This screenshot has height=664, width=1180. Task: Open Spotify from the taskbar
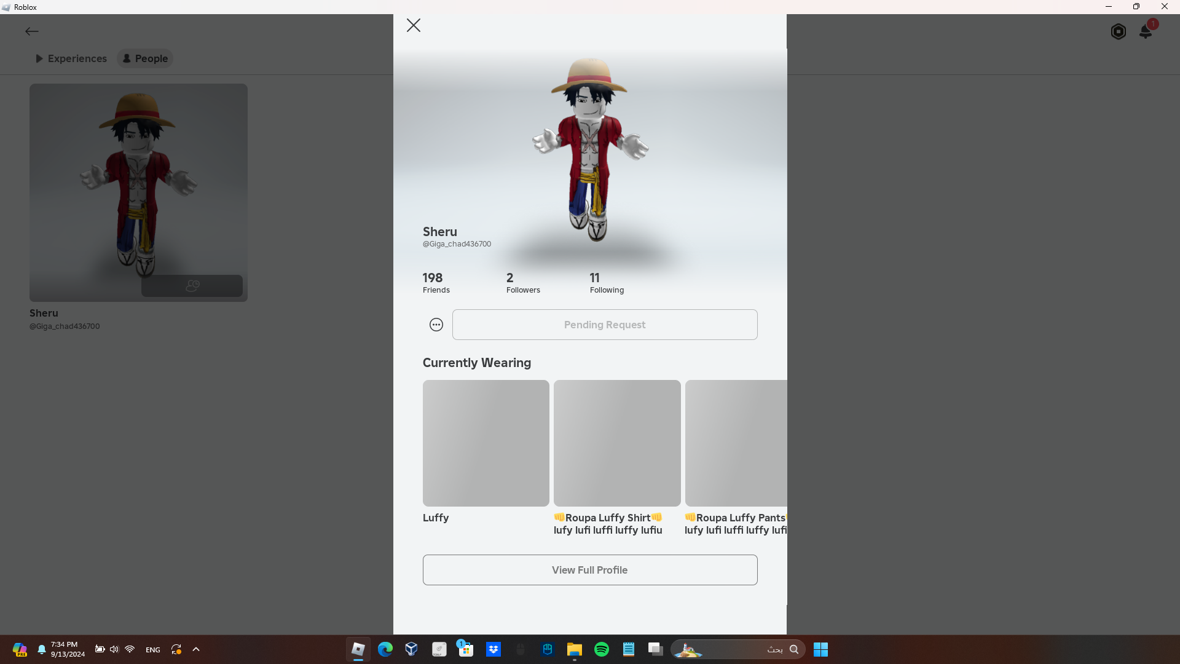(602, 649)
